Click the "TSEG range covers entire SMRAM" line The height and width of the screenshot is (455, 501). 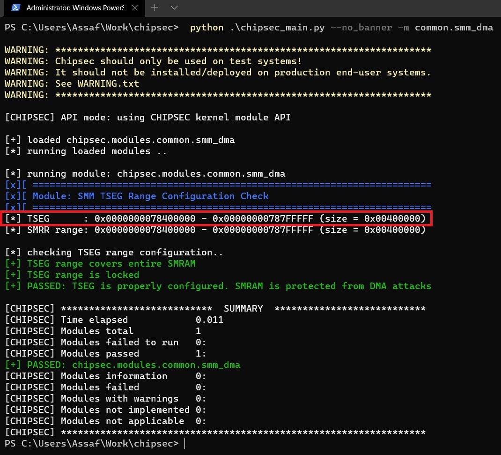[111, 264]
